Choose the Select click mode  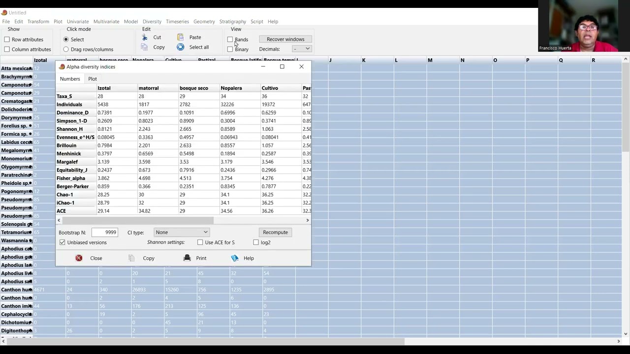click(x=66, y=39)
